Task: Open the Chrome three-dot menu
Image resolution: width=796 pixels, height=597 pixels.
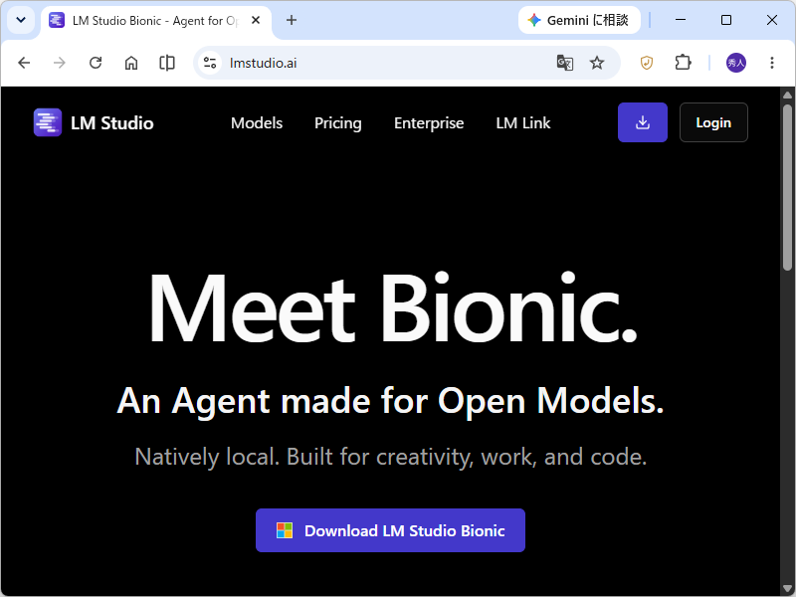Action: 772,63
